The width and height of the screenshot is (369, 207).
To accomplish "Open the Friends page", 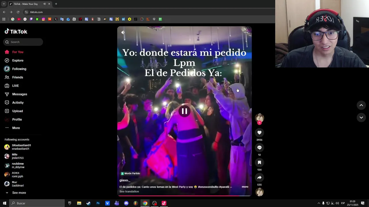I will pyautogui.click(x=18, y=77).
